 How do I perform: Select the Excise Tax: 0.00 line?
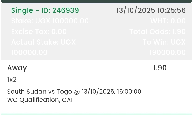click(39, 32)
